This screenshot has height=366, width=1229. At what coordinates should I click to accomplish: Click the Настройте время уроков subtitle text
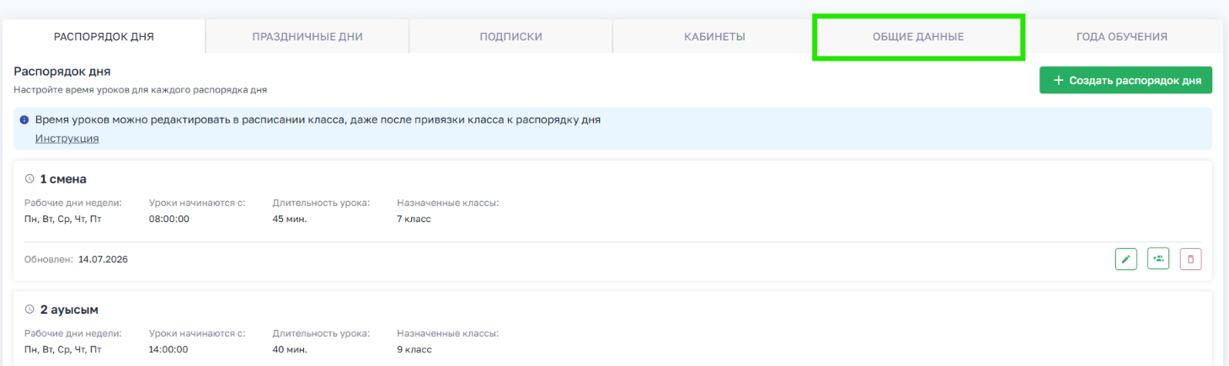(141, 88)
